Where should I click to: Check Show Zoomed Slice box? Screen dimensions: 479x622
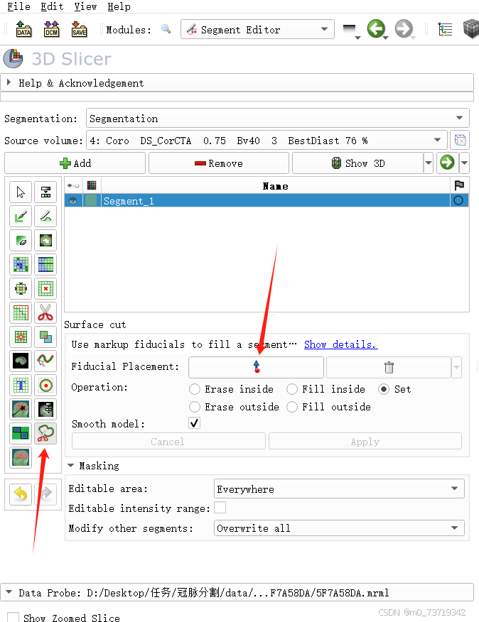click(x=13, y=617)
